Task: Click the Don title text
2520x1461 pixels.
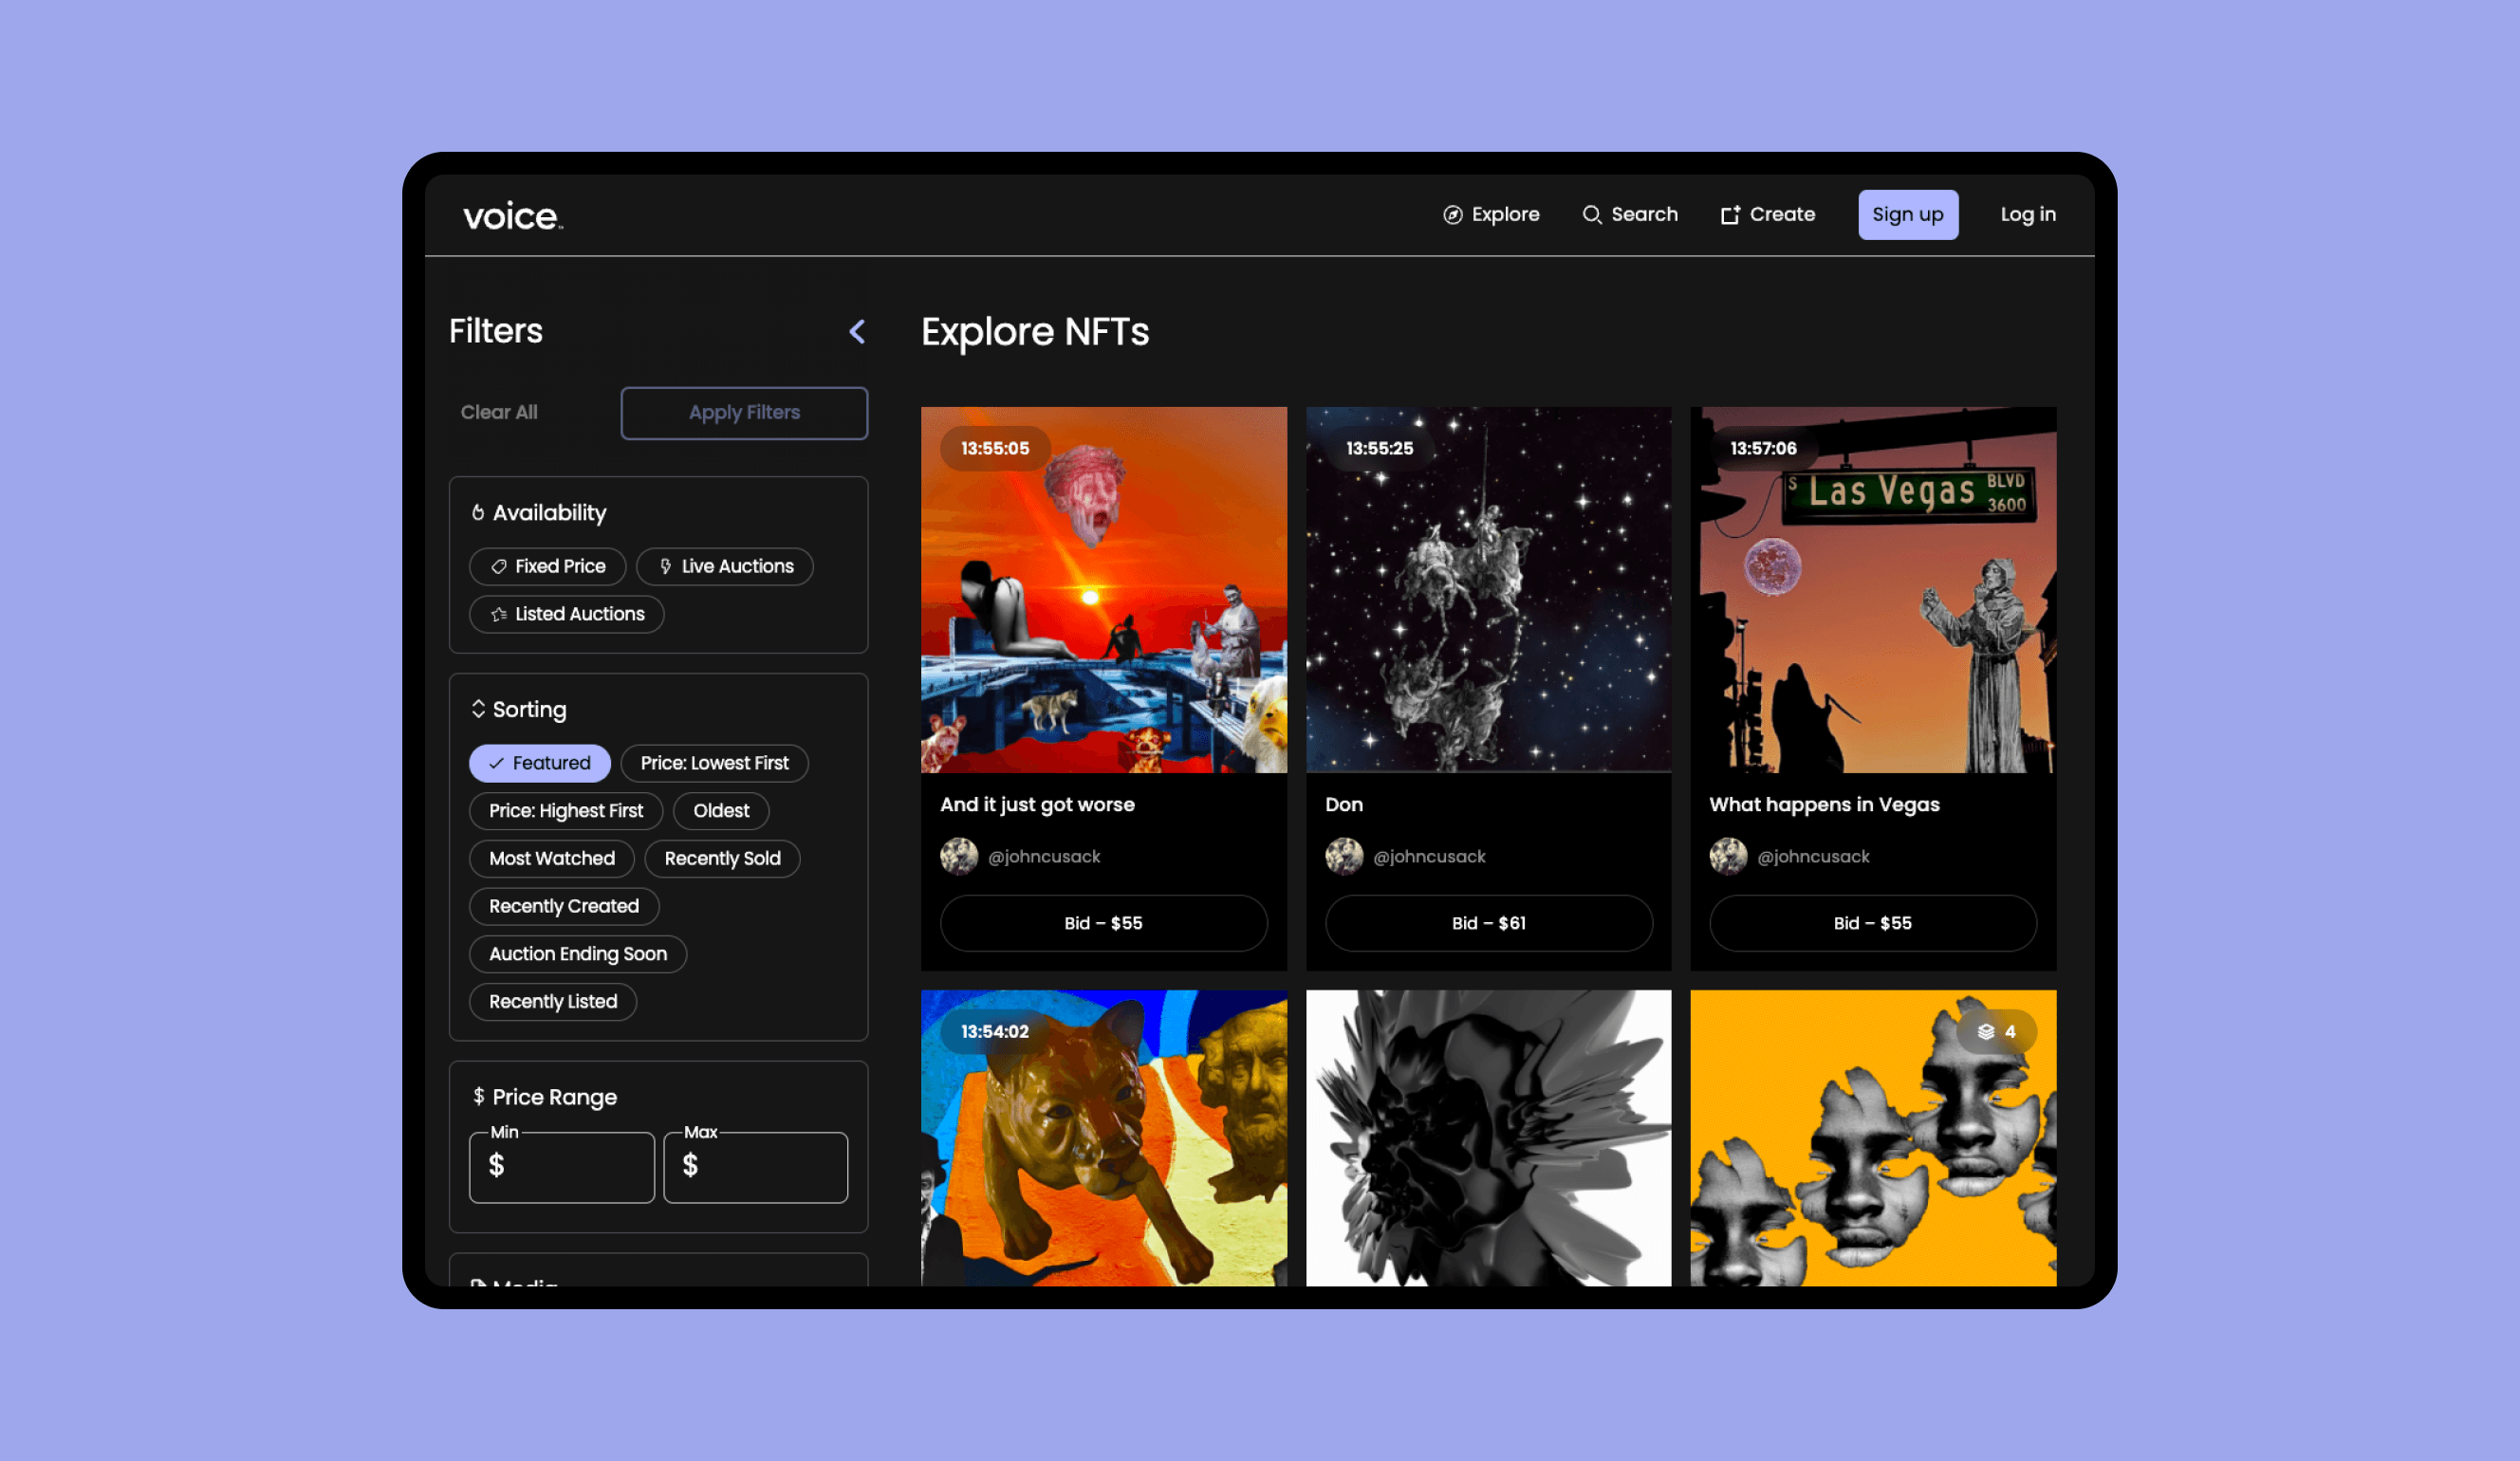Action: tap(1343, 805)
